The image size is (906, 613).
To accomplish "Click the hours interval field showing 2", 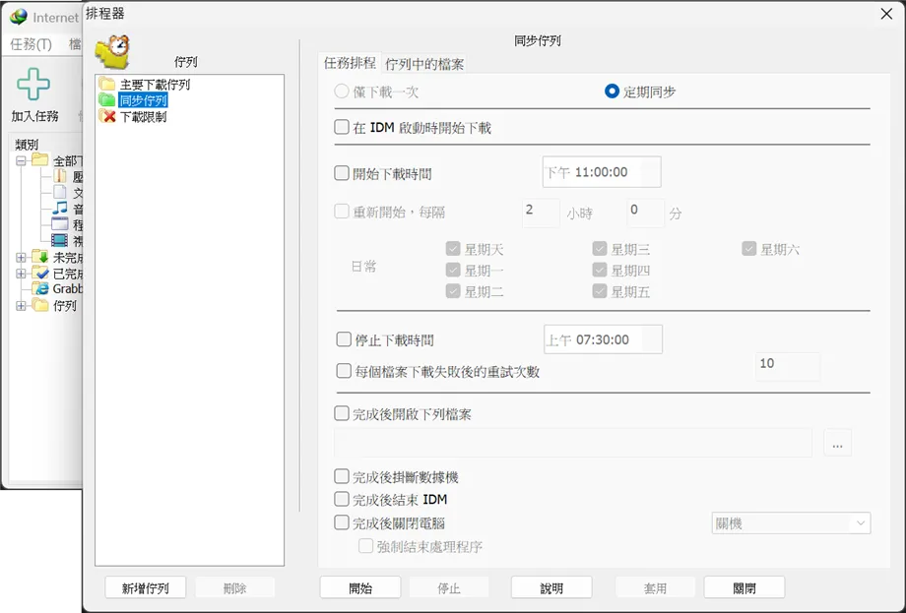I will (541, 213).
